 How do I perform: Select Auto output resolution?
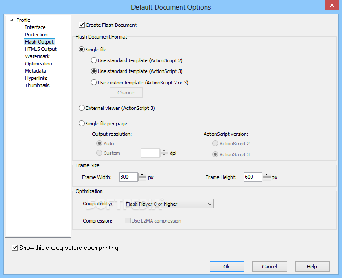click(x=99, y=144)
